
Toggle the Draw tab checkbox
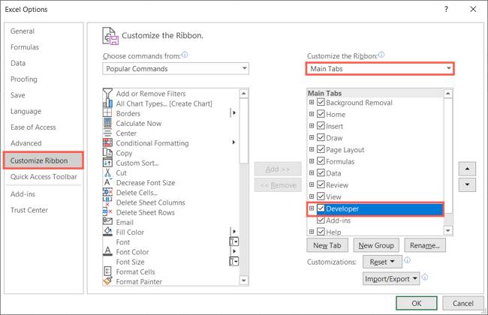(x=321, y=137)
